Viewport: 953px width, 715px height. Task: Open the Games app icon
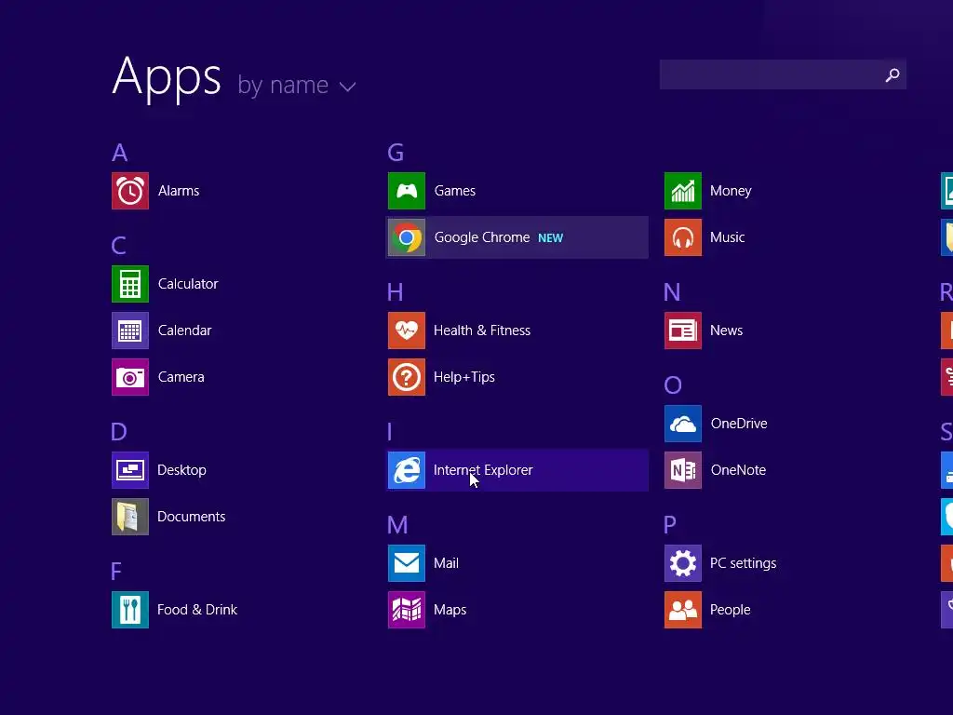point(407,191)
